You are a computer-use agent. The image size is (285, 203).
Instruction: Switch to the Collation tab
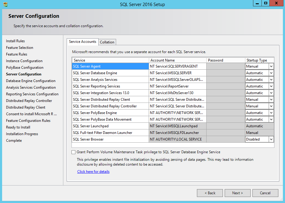[107, 42]
